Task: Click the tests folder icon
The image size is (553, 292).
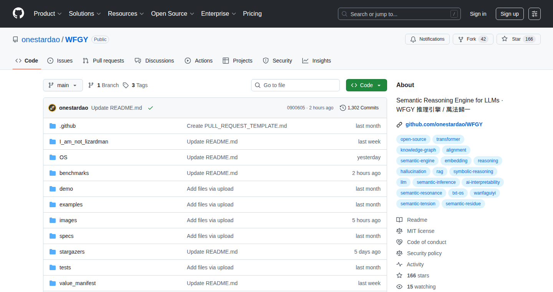Action: (x=53, y=267)
